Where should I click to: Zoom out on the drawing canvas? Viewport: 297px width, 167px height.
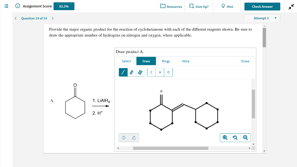(x=245, y=137)
